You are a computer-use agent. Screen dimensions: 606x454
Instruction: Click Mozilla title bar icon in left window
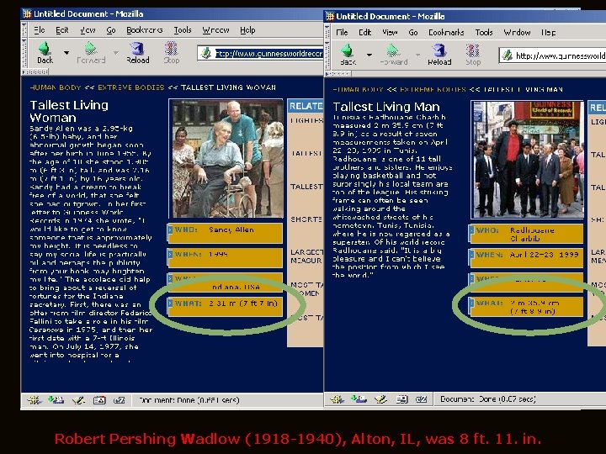coord(27,14)
